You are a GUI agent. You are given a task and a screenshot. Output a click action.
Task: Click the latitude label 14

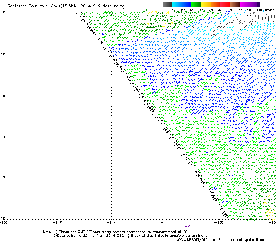tap(3, 137)
